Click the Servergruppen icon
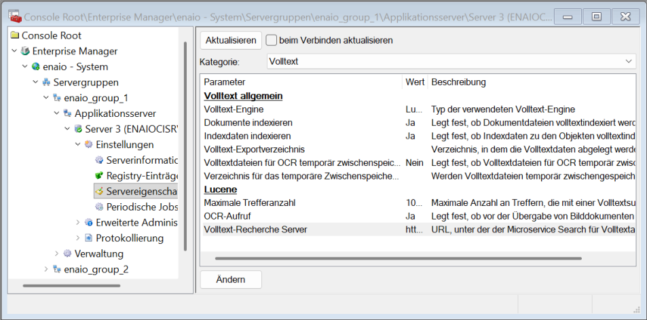Image resolution: width=647 pixels, height=320 pixels. 46,82
